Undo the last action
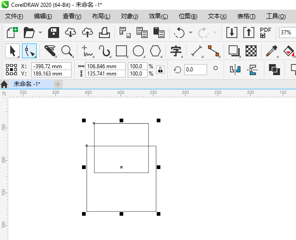The image size is (296, 240). [179, 33]
